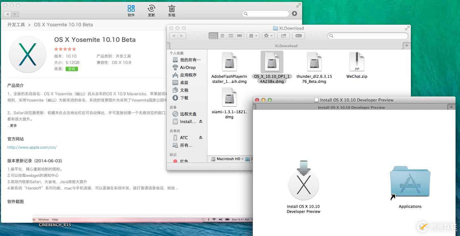Add new tab in installer window
Image resolution: width=460 pixels, height=236 pixels.
click(451, 107)
